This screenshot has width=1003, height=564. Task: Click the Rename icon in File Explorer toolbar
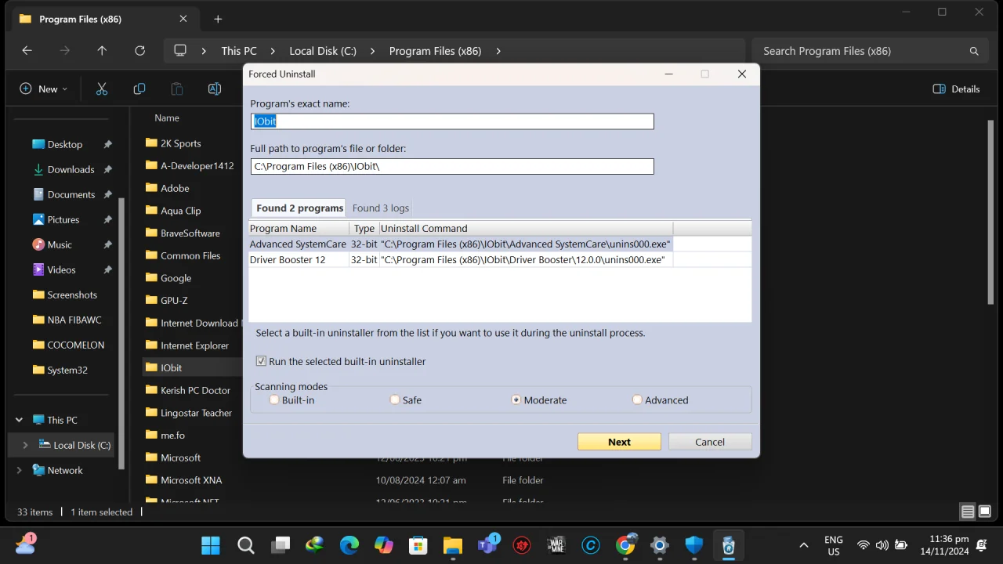pos(215,89)
